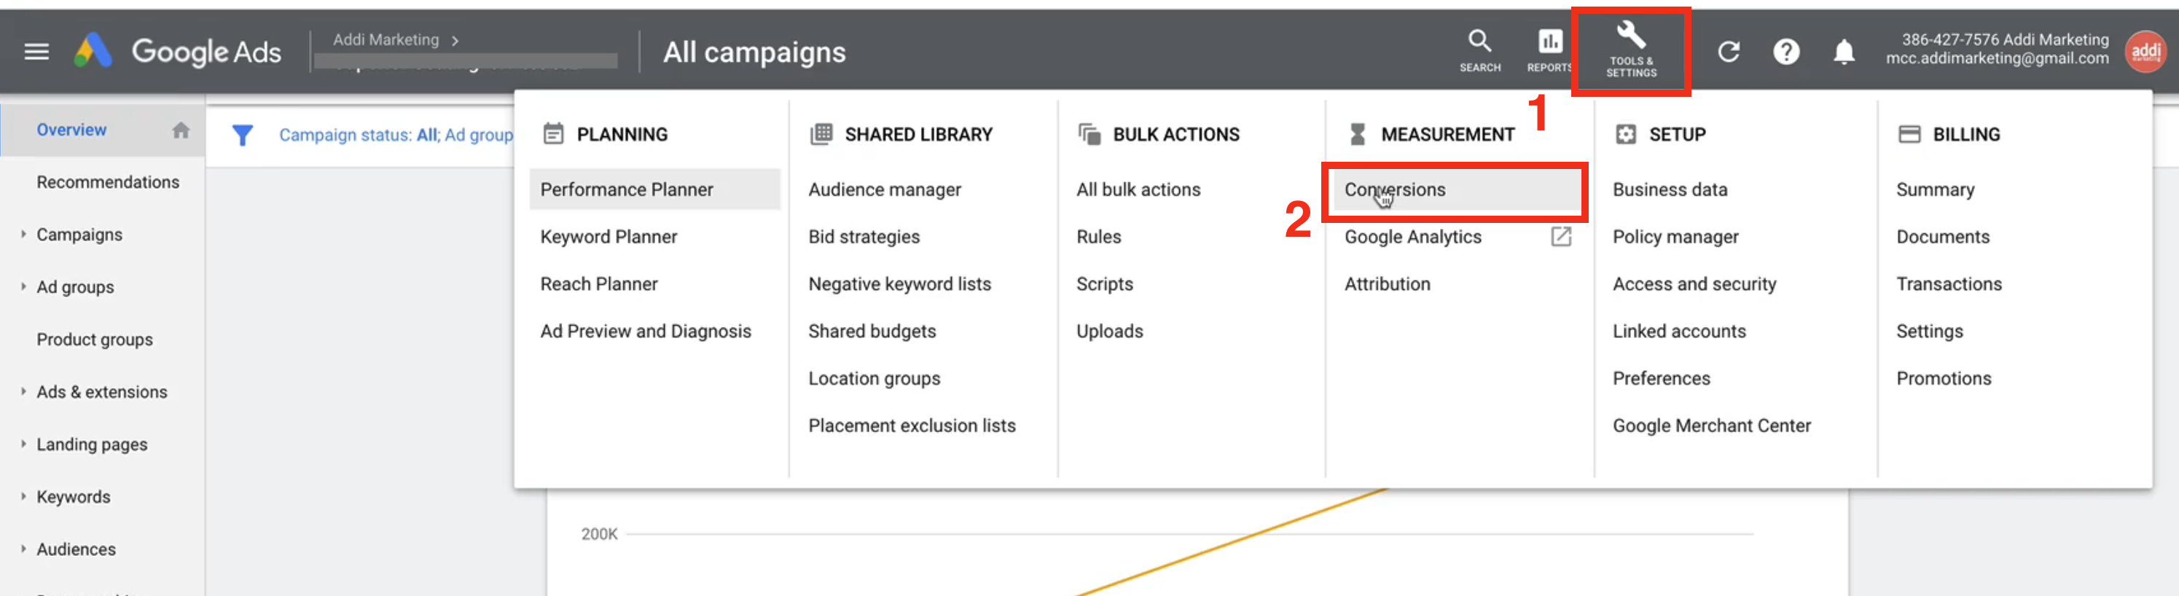
Task: Open Performance Planner
Action: (654, 189)
